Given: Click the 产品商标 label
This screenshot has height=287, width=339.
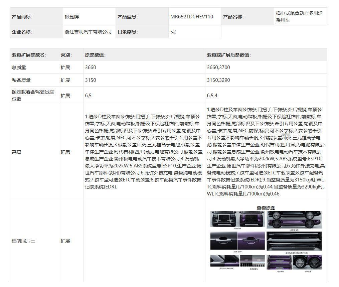Looking at the screenshot, I should pos(22,17).
